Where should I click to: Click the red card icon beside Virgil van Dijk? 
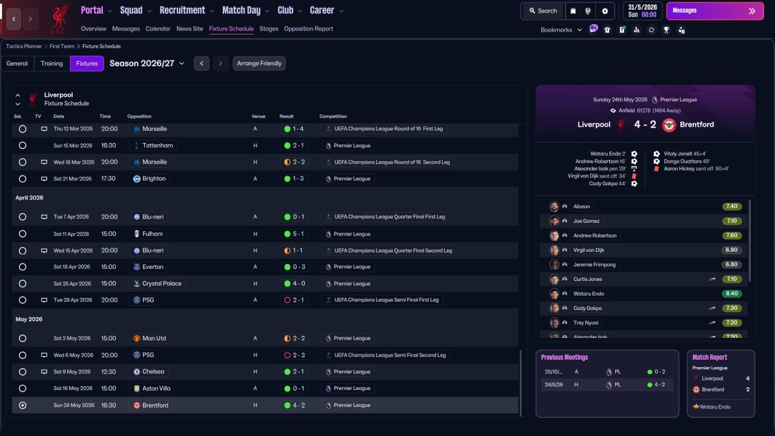click(x=634, y=176)
